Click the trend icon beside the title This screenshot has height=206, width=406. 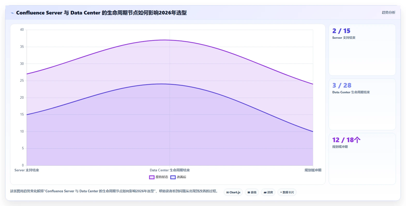pyautogui.click(x=12, y=13)
